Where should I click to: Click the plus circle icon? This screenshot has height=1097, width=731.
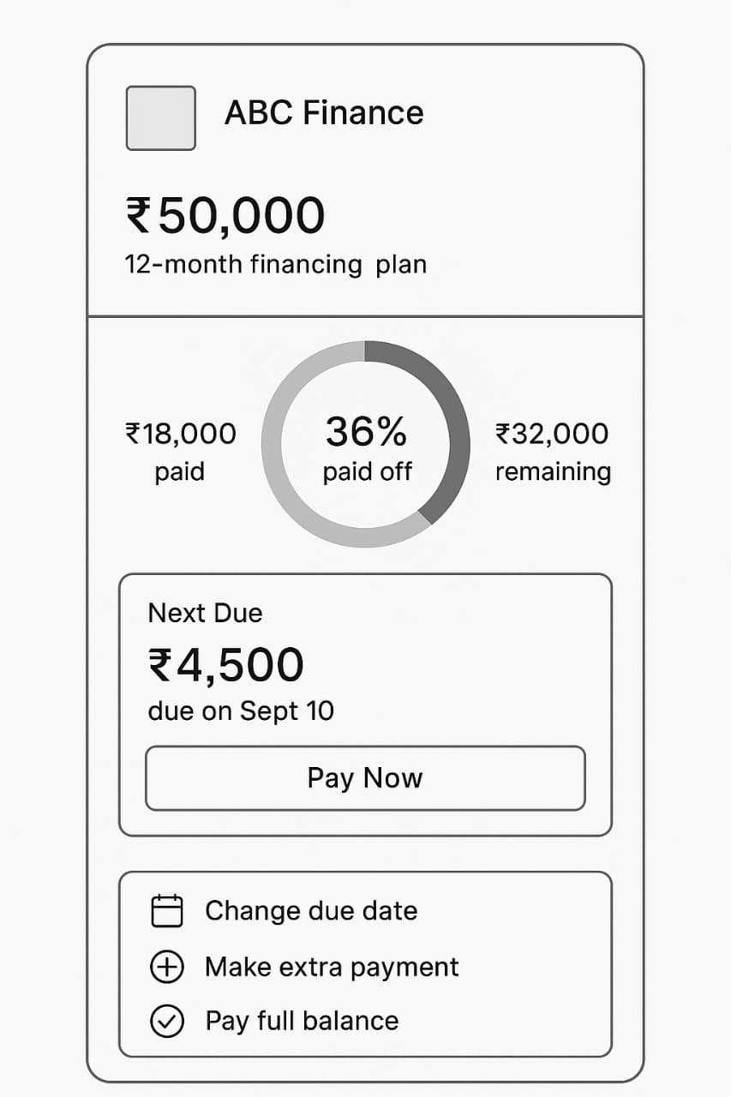pos(167,967)
